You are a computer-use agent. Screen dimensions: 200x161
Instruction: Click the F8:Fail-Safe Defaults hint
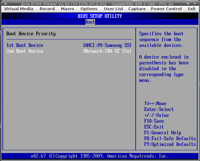pos(170,139)
